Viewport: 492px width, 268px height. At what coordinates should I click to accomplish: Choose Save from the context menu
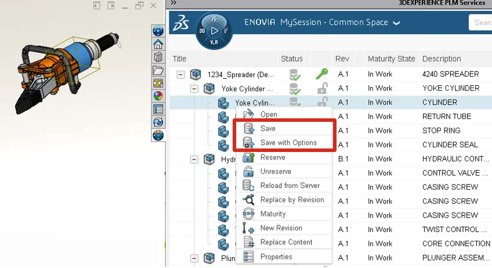coord(284,128)
